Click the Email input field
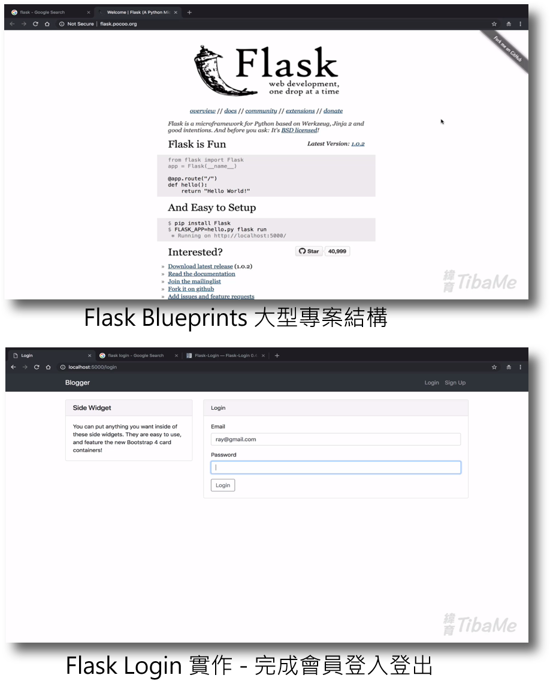The width and height of the screenshot is (550, 693). 336,439
